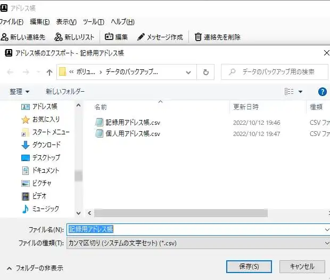Image resolution: width=330 pixels, height=280 pixels.
Task: Click the up-arrow parent folder button
Action: (49, 72)
